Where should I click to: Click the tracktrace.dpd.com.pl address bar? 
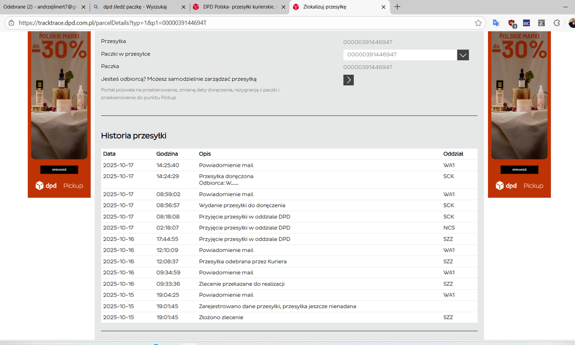(230, 23)
